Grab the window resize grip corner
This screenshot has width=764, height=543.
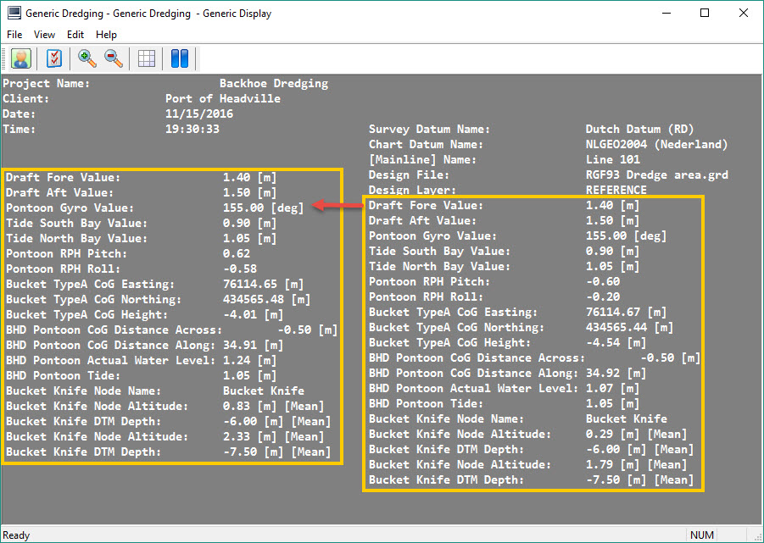point(756,536)
